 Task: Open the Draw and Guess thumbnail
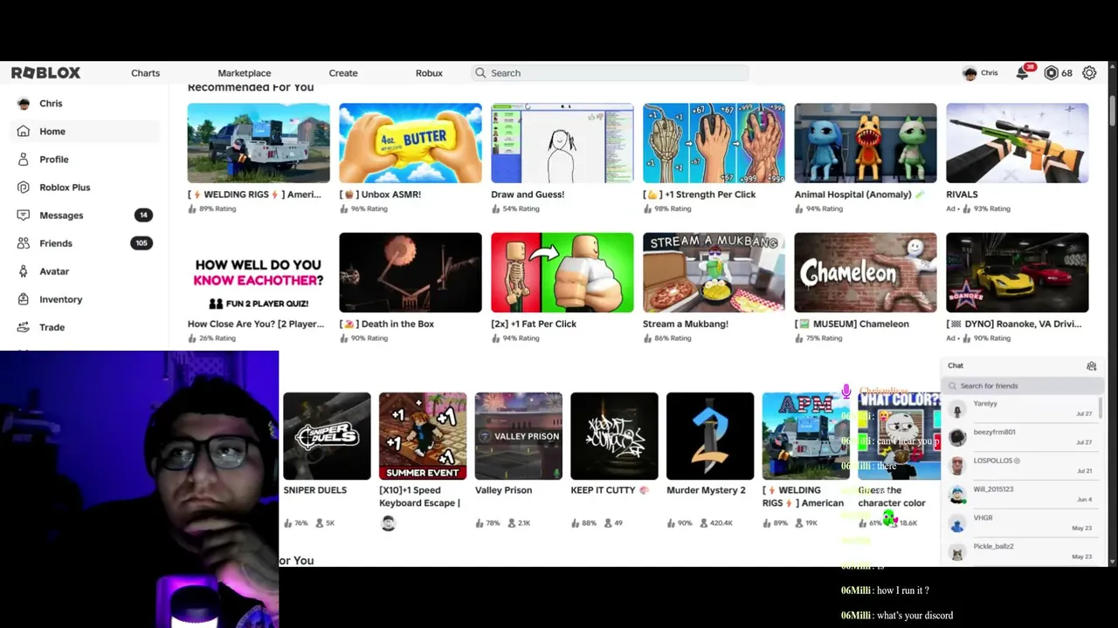click(562, 143)
